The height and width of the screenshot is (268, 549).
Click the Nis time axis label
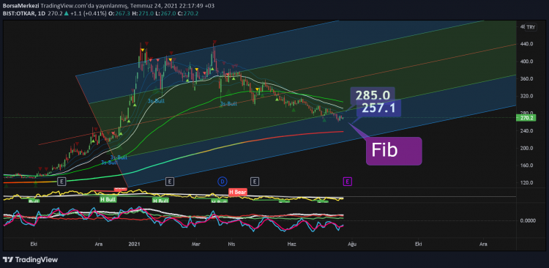231,244
